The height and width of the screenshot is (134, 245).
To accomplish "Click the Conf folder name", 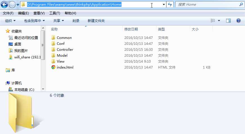I will click(x=61, y=43).
